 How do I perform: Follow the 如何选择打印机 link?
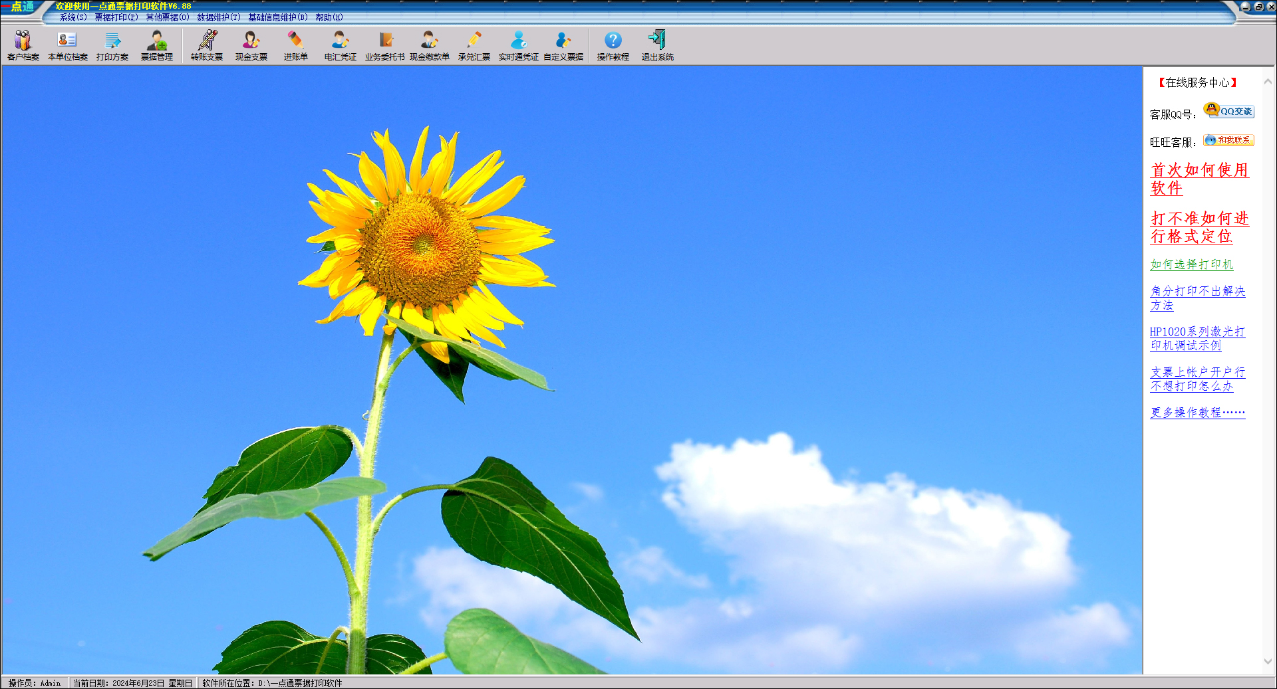pyautogui.click(x=1192, y=264)
